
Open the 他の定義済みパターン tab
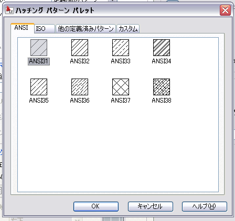(x=86, y=29)
